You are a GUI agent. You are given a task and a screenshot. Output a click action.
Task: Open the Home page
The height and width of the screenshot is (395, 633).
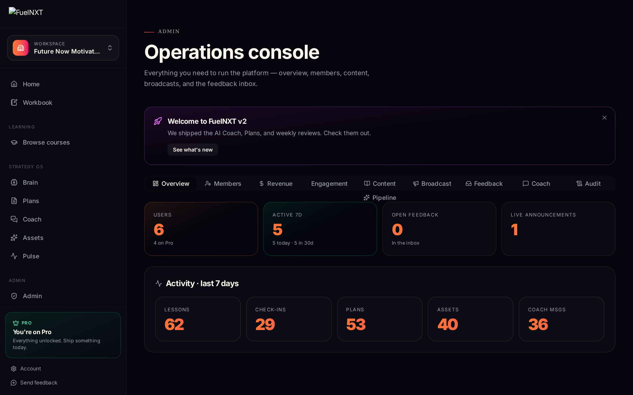(63, 84)
